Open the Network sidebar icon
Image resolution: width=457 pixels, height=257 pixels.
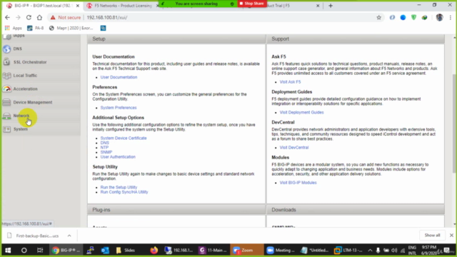tap(6, 116)
